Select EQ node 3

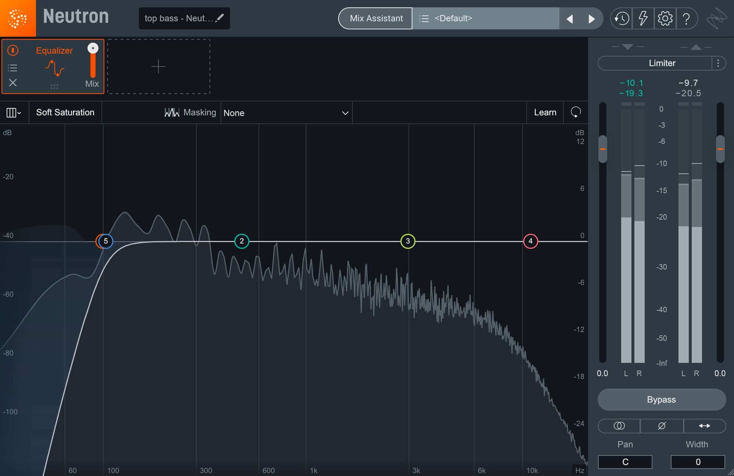click(x=408, y=241)
